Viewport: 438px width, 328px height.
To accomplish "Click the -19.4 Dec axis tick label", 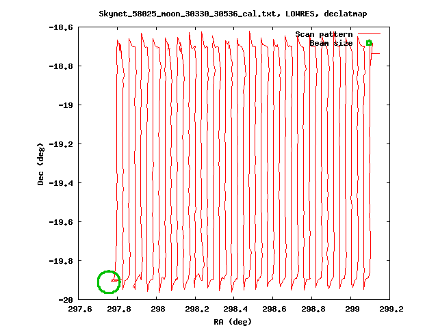I will pyautogui.click(x=61, y=183).
